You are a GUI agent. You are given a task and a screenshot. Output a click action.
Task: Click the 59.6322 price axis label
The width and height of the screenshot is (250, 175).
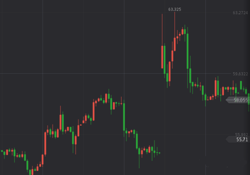[240, 74]
